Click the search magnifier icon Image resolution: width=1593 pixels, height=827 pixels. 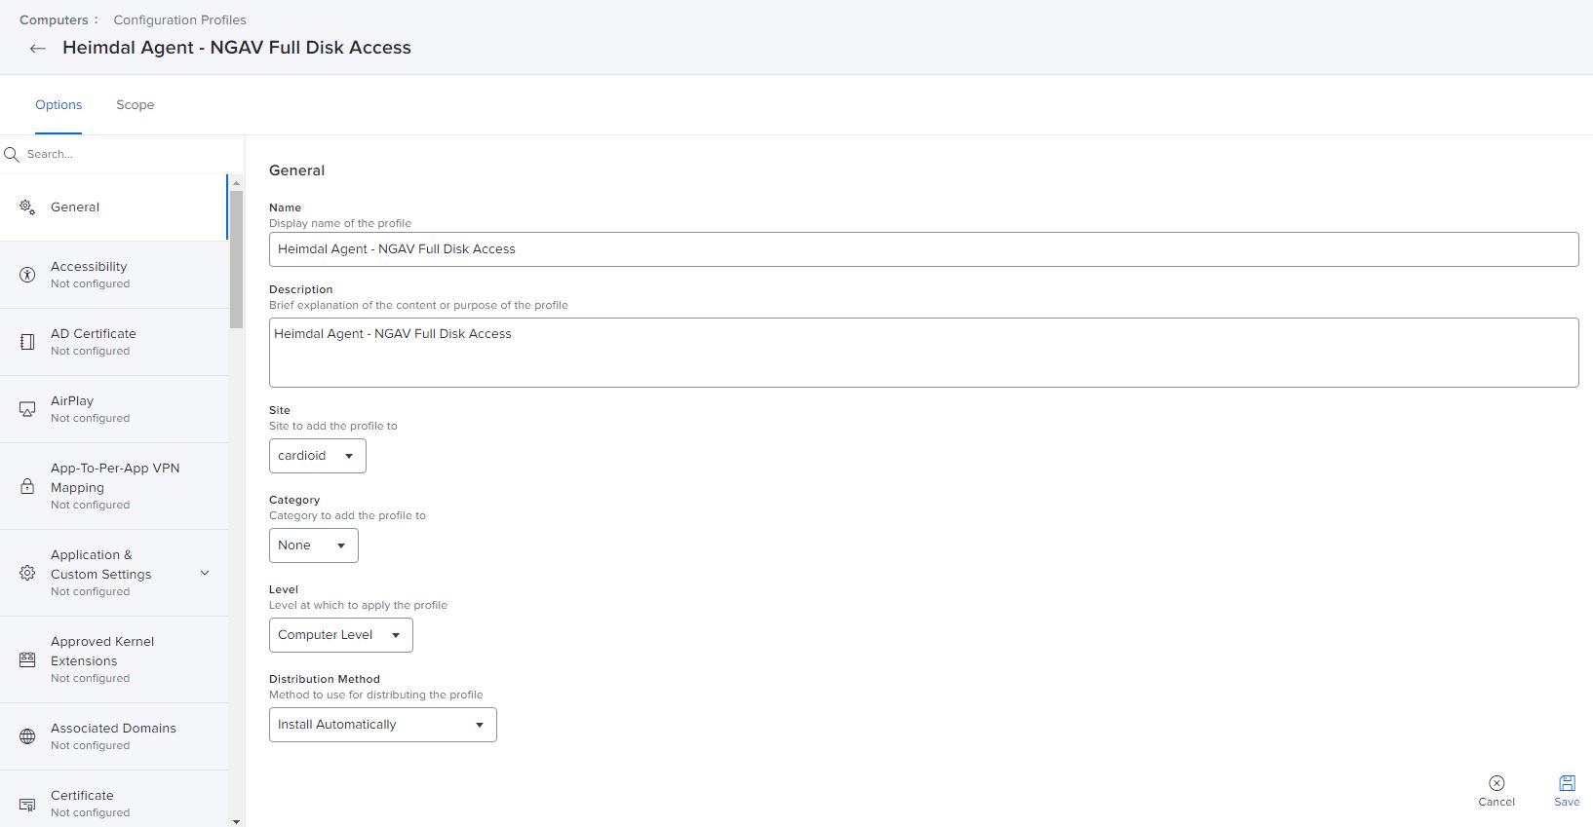pyautogui.click(x=12, y=154)
